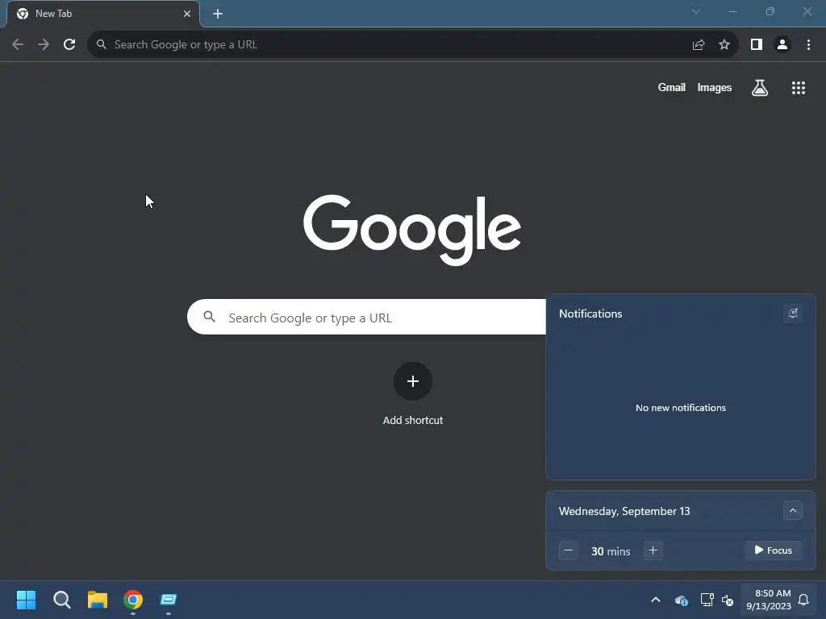The width and height of the screenshot is (826, 619).
Task: Show hidden system tray icons
Action: tap(656, 600)
